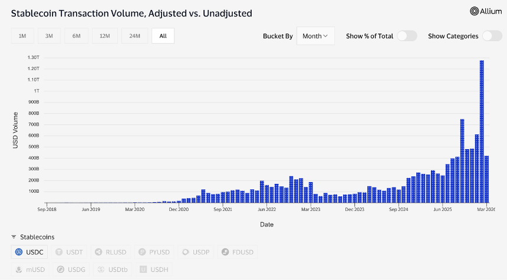Enable the USDP stablecoin filter
The image size is (507, 280).
point(195,252)
